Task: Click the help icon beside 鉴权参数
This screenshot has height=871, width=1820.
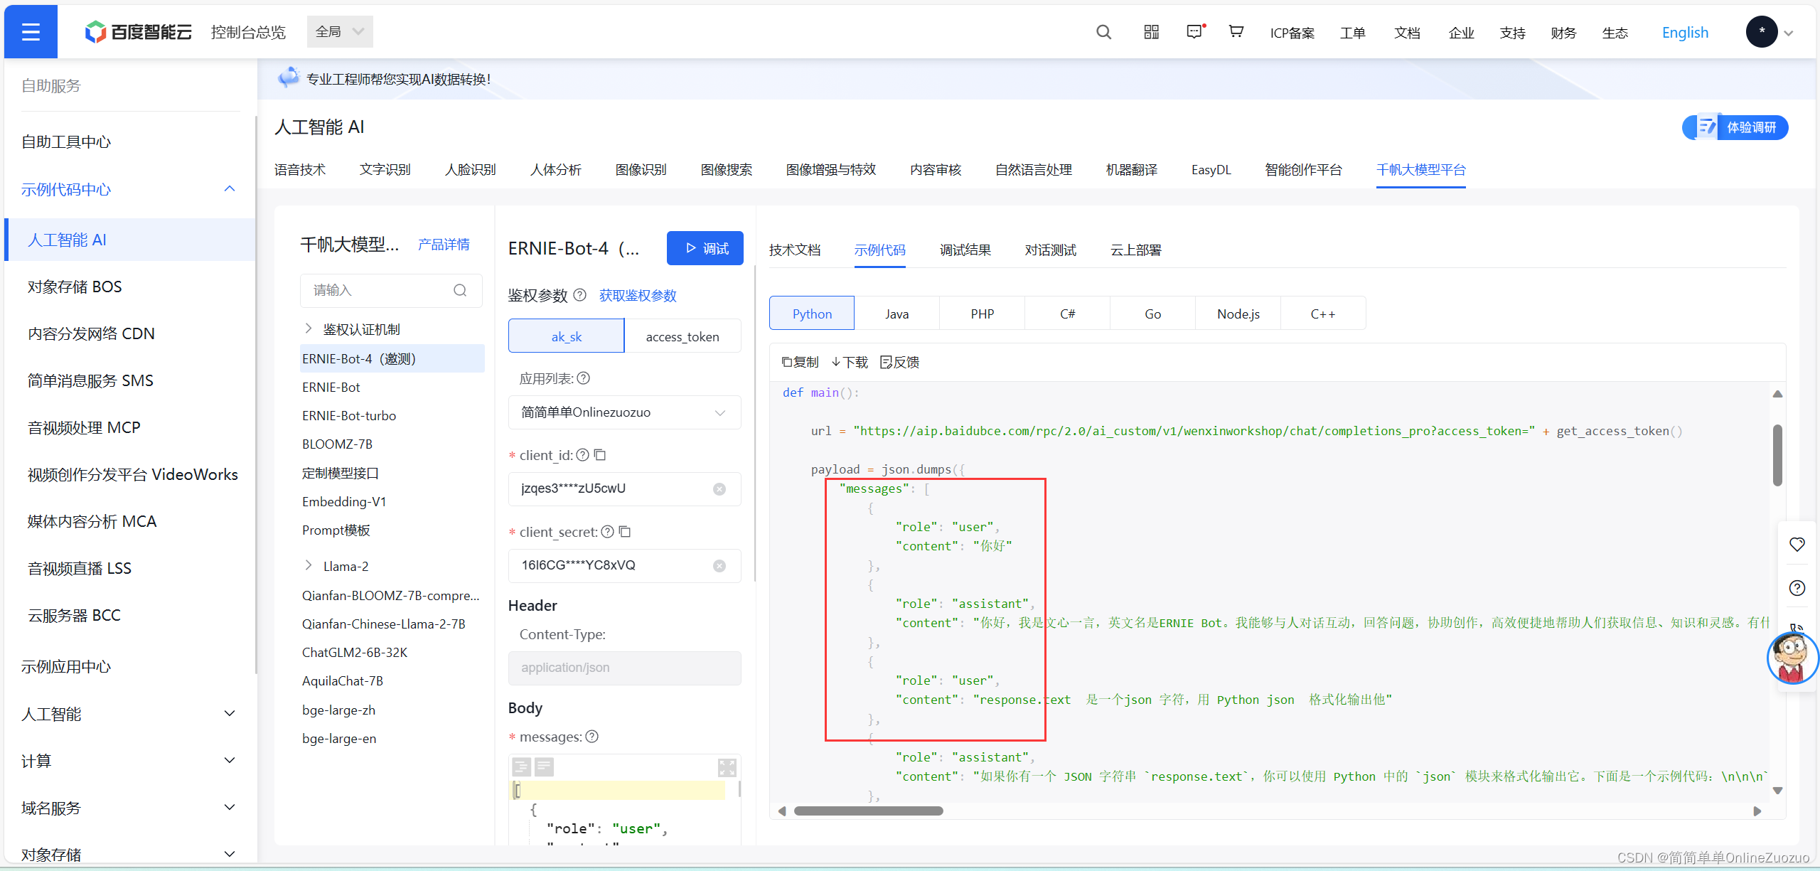Action: [x=580, y=295]
